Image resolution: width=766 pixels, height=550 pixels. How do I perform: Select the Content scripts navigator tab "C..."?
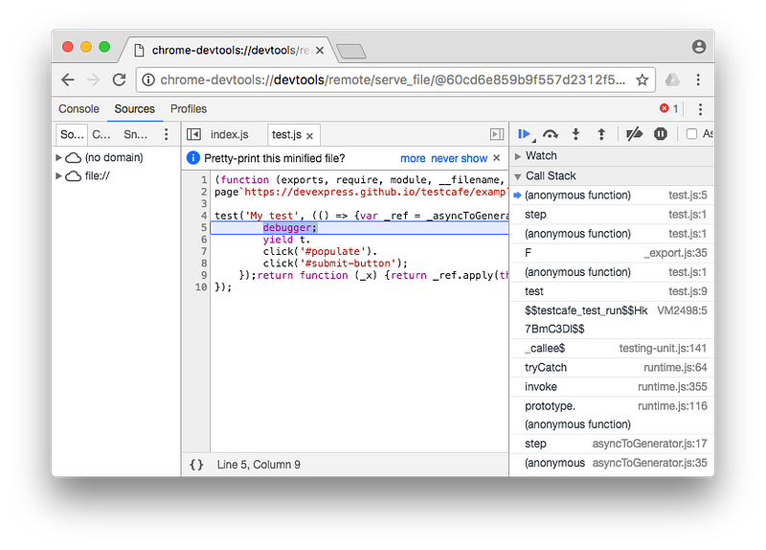pos(101,134)
